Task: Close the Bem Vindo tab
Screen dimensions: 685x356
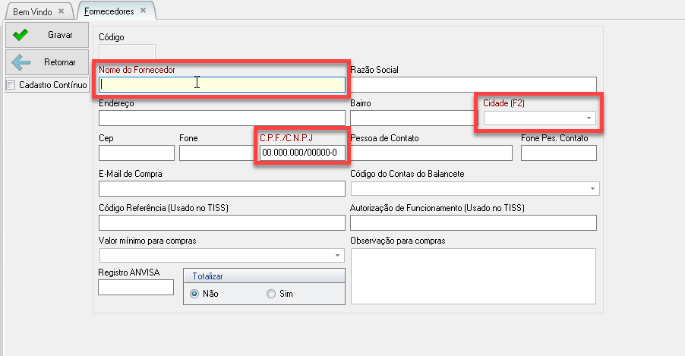Action: 62,11
